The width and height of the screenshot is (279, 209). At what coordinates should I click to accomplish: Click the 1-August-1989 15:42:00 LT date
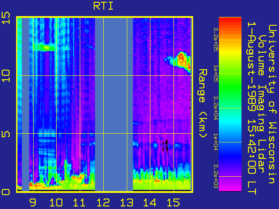(x=252, y=108)
